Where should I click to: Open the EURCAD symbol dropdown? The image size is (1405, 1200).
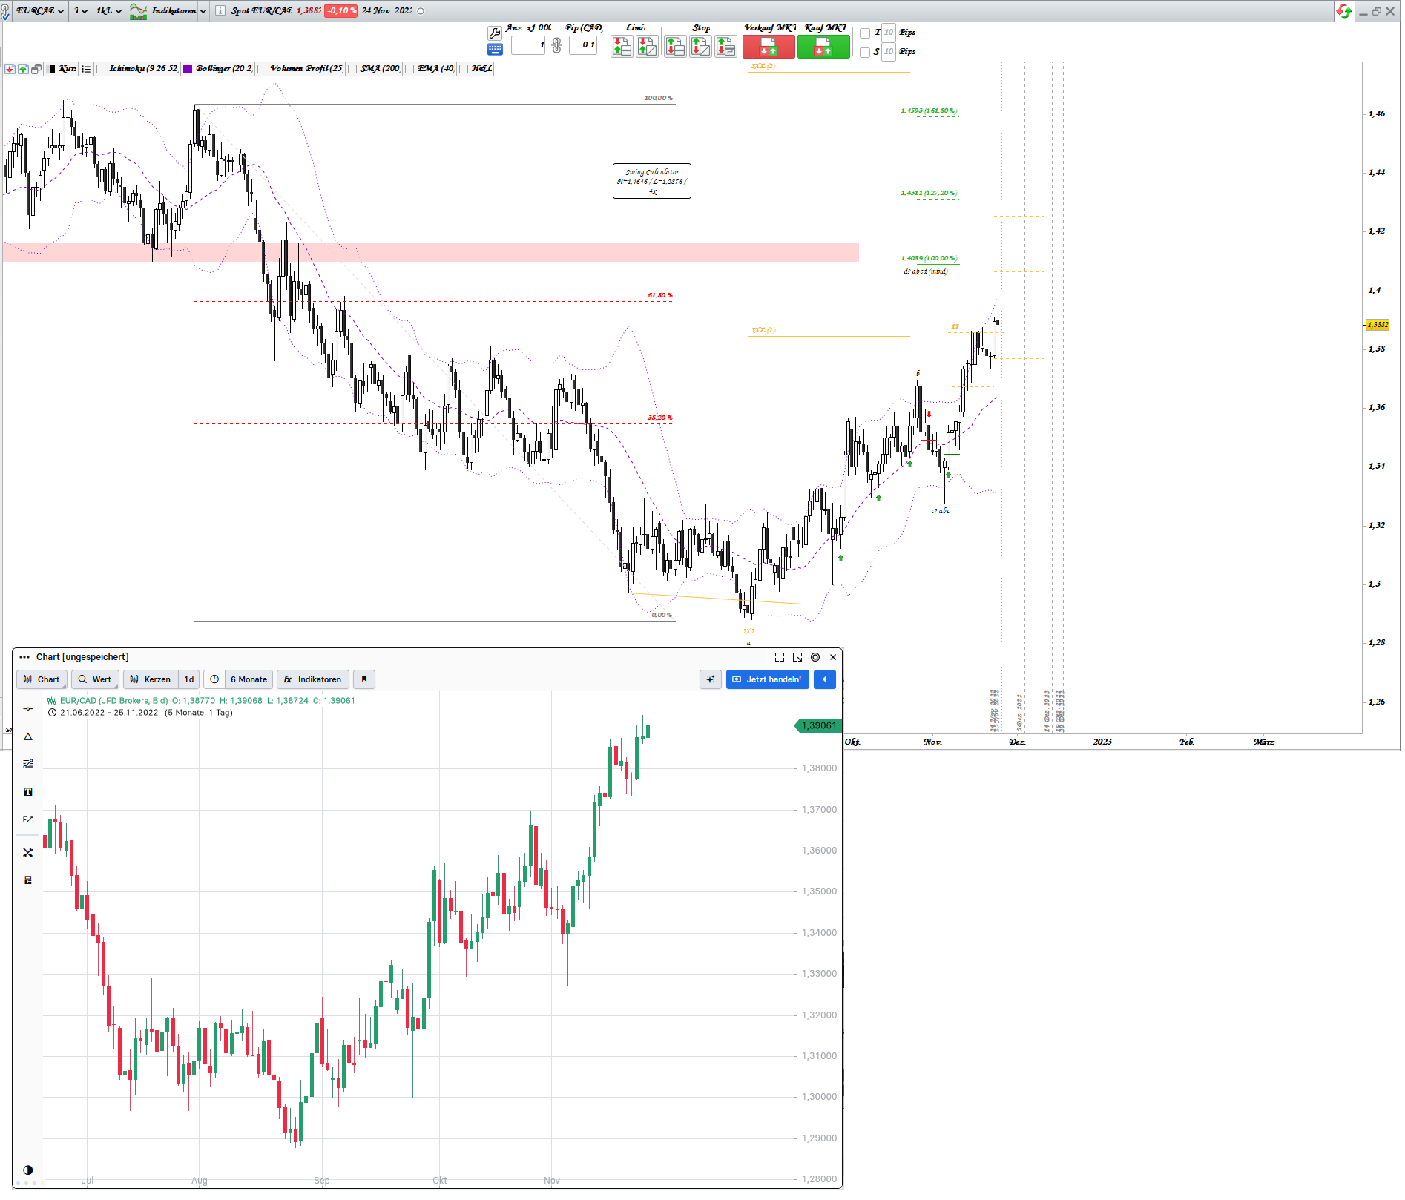(40, 11)
